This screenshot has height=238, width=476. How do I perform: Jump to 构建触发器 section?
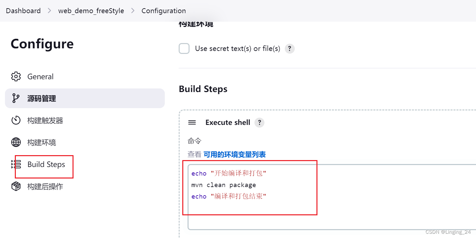click(85, 120)
